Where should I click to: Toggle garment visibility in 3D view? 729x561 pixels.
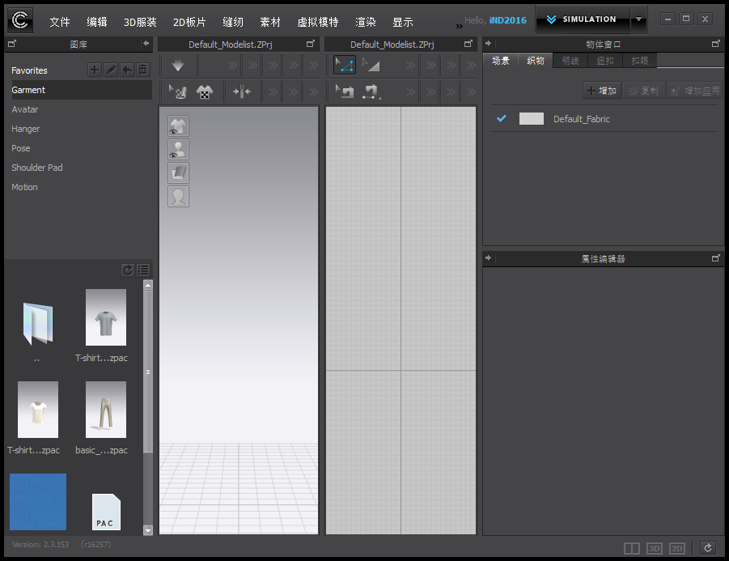178,126
